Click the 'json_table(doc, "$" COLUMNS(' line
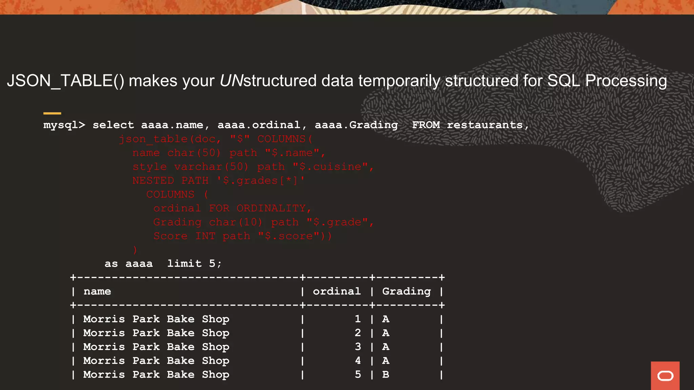The height and width of the screenshot is (390, 694). pos(216,139)
